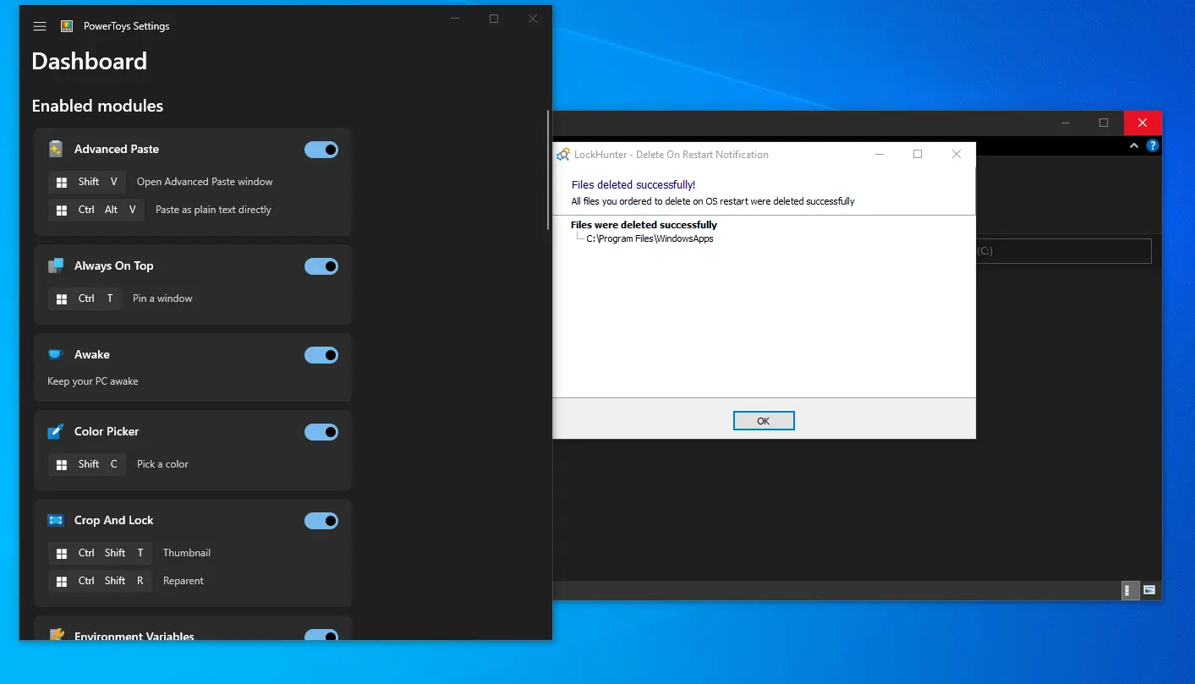This screenshot has height=684, width=1195.
Task: Click the 'Reparent' shortcut label
Action: (x=184, y=581)
